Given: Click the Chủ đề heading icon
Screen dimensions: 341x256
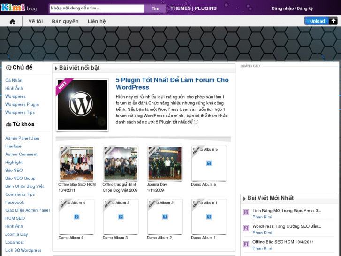Looking at the screenshot, I should [8, 68].
